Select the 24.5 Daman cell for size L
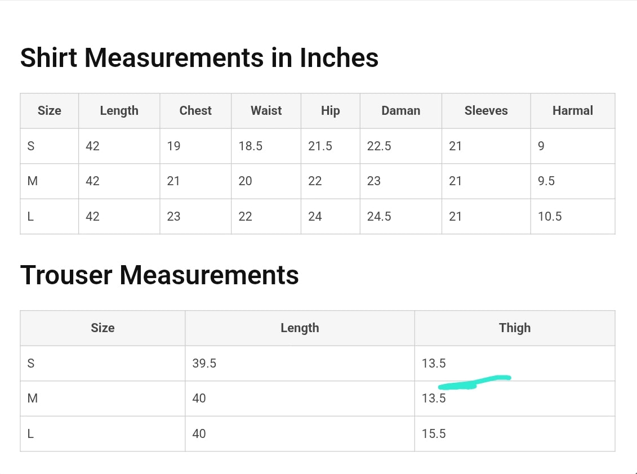 (x=379, y=217)
